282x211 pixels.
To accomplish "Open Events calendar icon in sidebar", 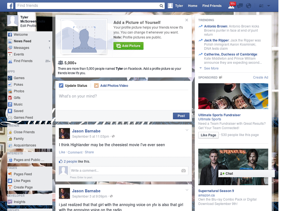I will tap(10, 54).
